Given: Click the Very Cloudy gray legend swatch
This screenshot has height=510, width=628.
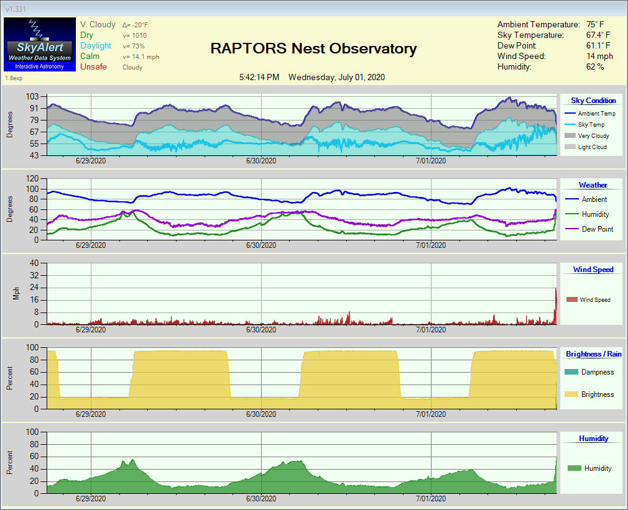Looking at the screenshot, I should 569,135.
